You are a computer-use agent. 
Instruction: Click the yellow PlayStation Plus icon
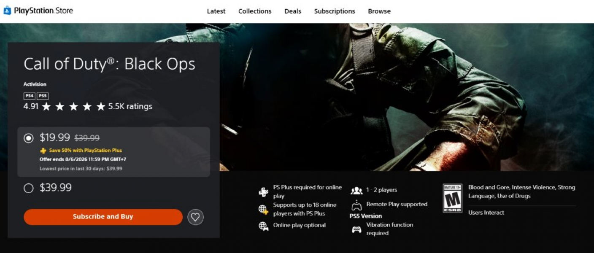pos(43,151)
